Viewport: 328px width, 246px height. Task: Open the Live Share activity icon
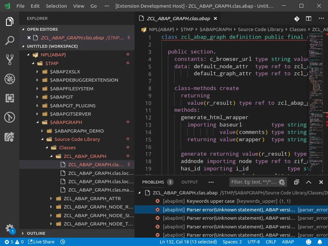tap(10, 136)
